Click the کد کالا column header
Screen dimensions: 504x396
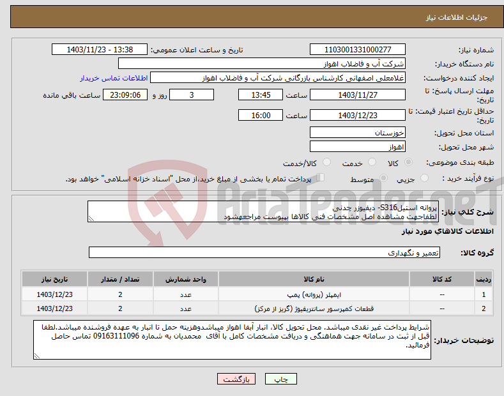click(442, 279)
